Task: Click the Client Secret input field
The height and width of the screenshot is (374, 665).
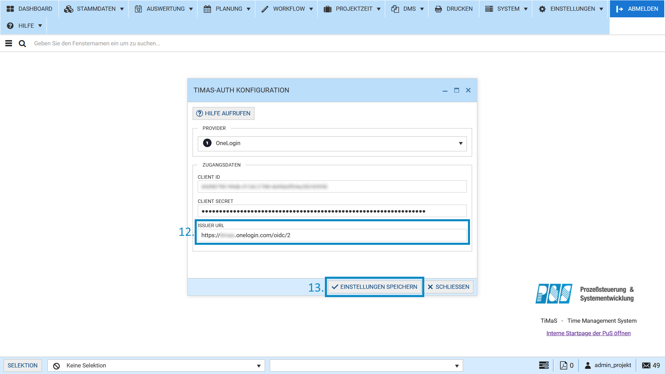Action: click(332, 211)
